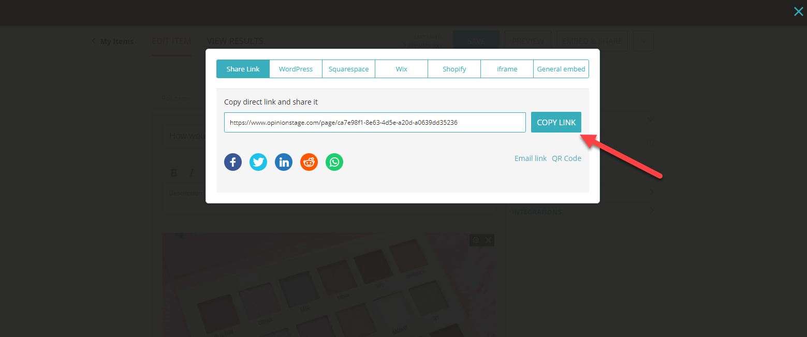Switch to the EDIT ITEM tab

point(171,41)
